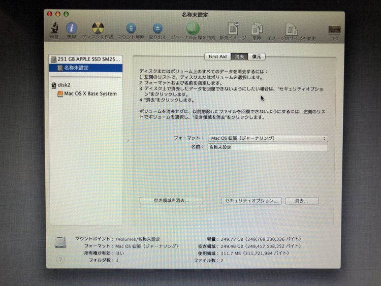Click the Convert (変換) toolbar icon
Viewport: 381px width, 286px height.
pos(257,28)
